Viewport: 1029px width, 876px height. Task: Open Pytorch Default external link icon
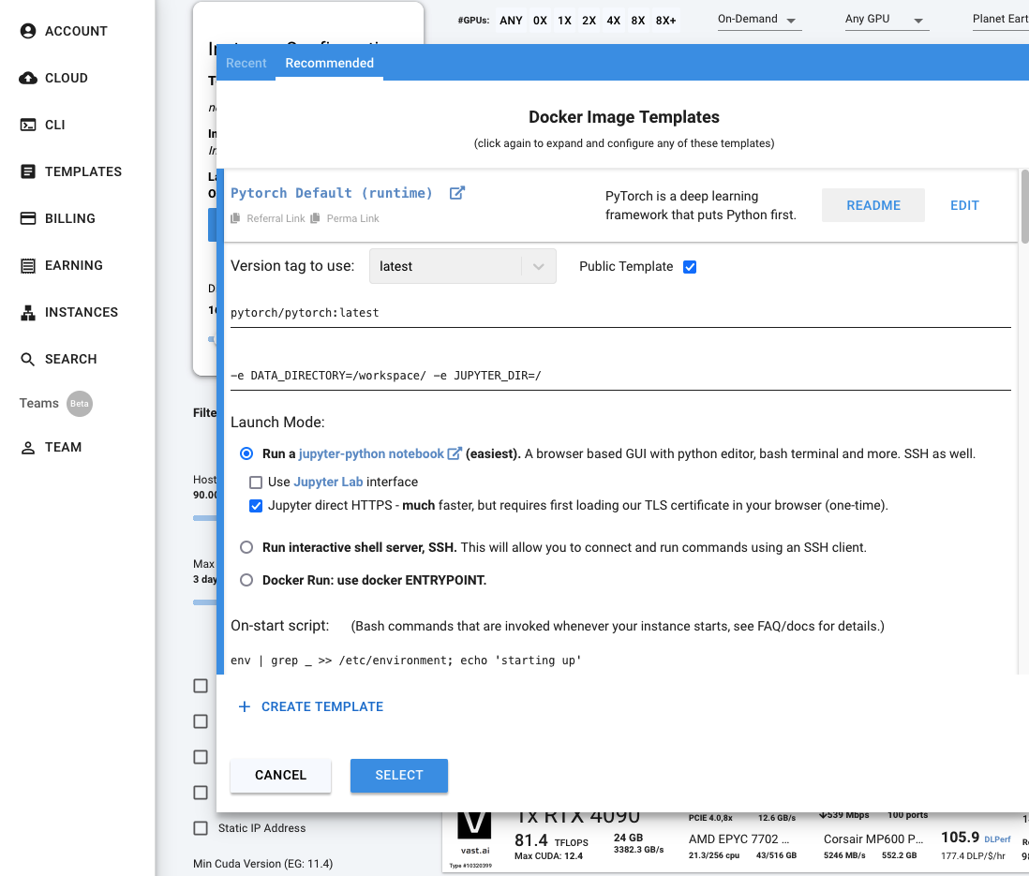[x=456, y=193]
